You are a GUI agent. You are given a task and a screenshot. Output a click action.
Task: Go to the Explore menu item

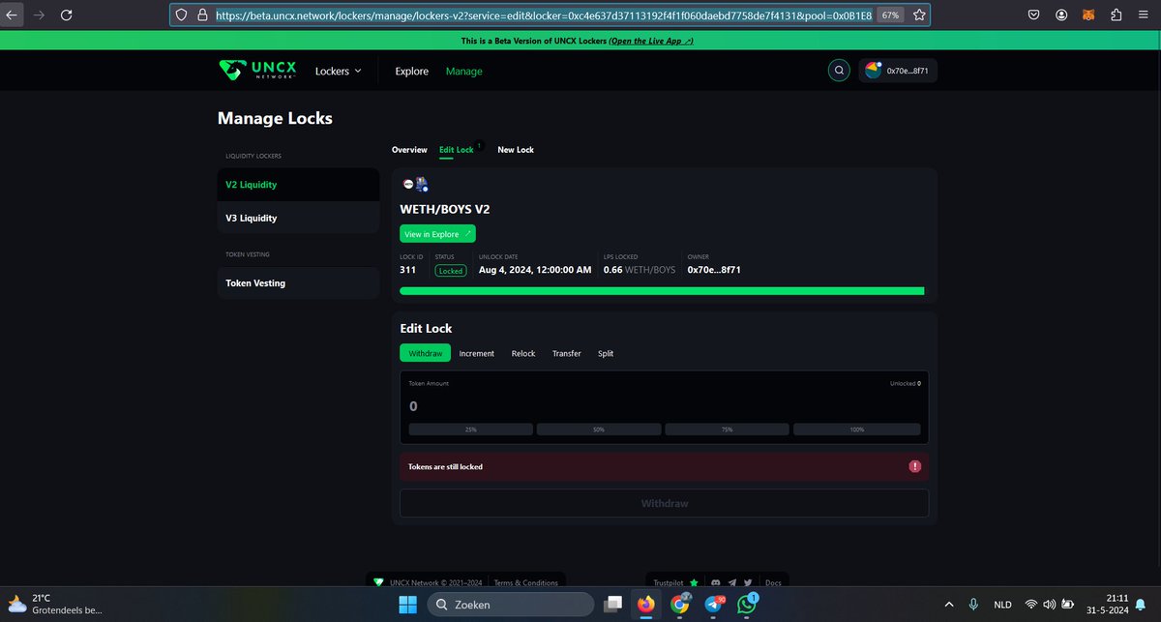point(411,71)
